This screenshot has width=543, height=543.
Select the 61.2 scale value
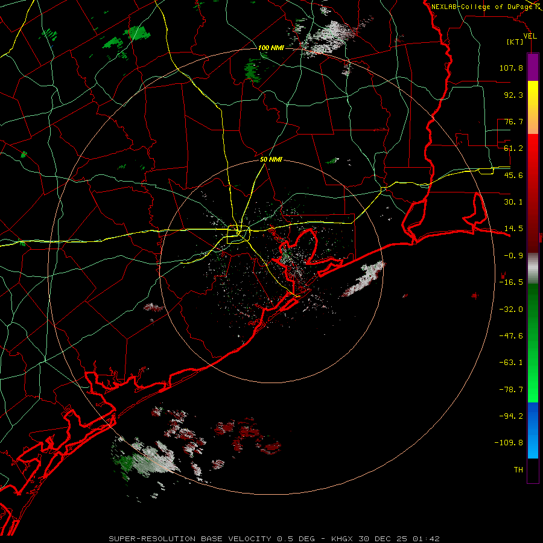tap(513, 148)
